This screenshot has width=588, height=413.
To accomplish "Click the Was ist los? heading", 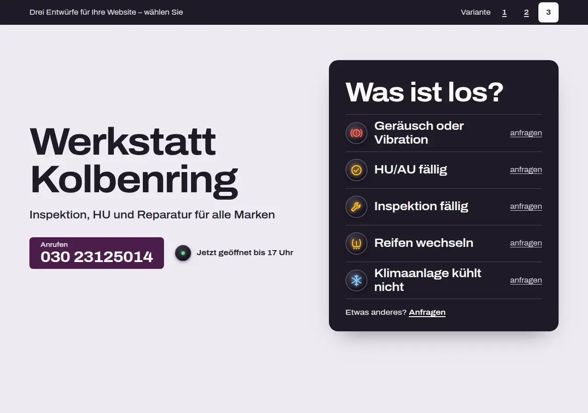I will tap(424, 92).
